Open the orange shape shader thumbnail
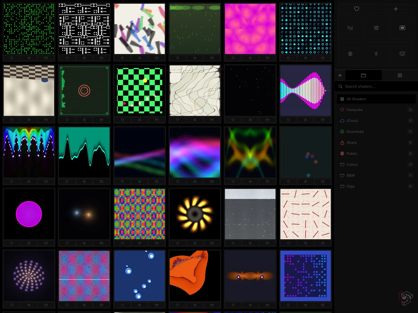 [195, 276]
